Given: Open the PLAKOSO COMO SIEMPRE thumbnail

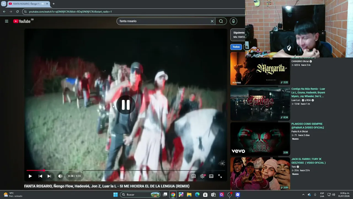Looking at the screenshot, I should coord(260,139).
